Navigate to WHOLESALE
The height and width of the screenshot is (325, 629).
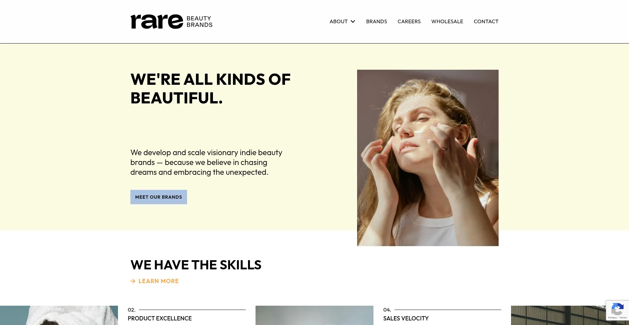pyautogui.click(x=447, y=21)
